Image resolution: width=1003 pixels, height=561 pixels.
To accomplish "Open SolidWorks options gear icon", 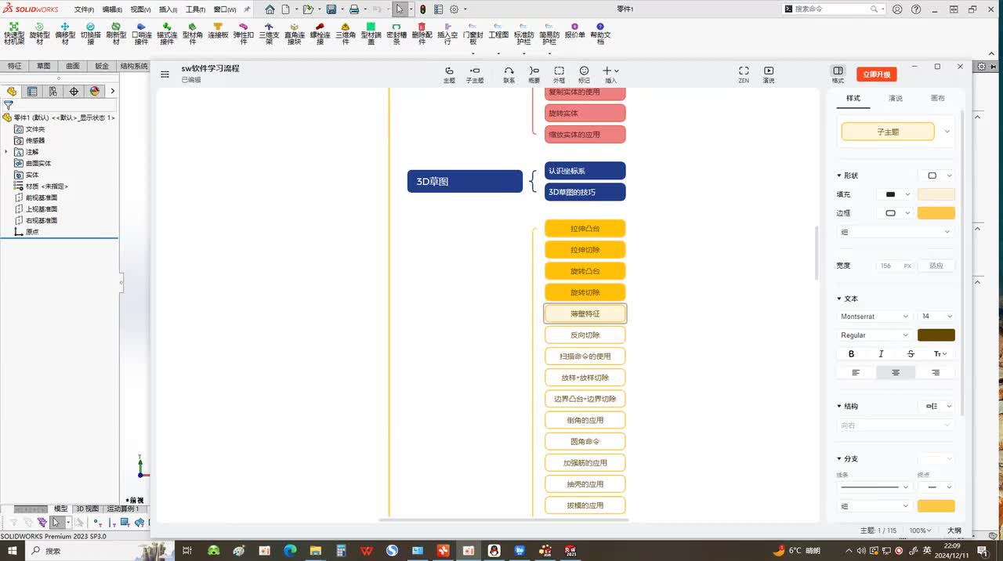I will coord(454,9).
